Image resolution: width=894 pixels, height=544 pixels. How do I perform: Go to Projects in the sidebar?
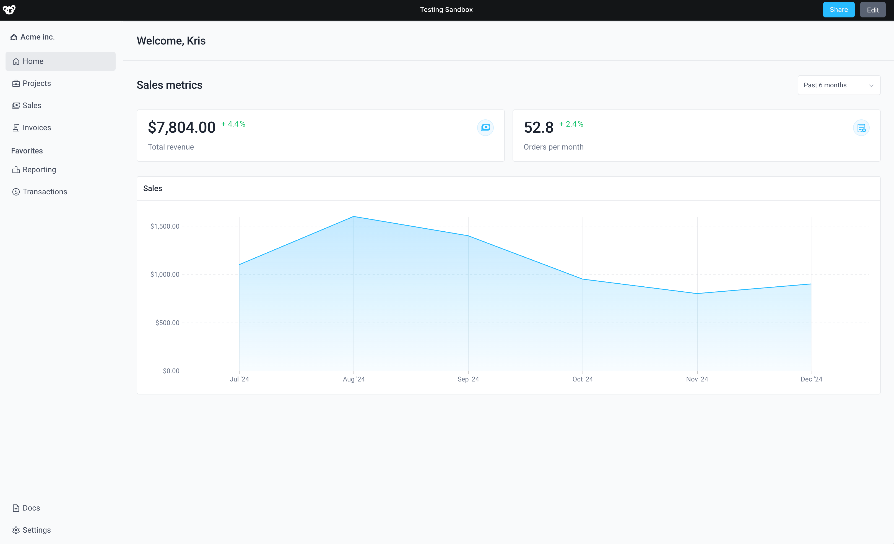pyautogui.click(x=37, y=83)
